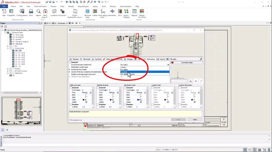
Task: Check Bold option under Cable core mark
Action: [x=86, y=95]
